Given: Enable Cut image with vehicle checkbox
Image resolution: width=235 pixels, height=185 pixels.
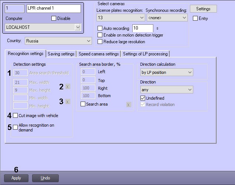Looking at the screenshot, I should coord(16,116).
